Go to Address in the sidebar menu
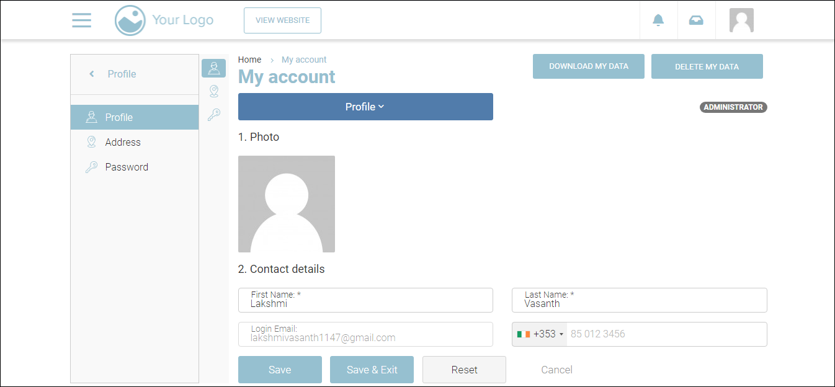 (123, 142)
